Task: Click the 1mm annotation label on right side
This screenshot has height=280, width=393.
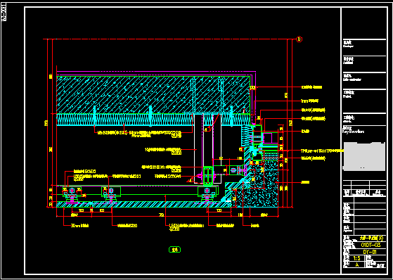Action: [309, 101]
